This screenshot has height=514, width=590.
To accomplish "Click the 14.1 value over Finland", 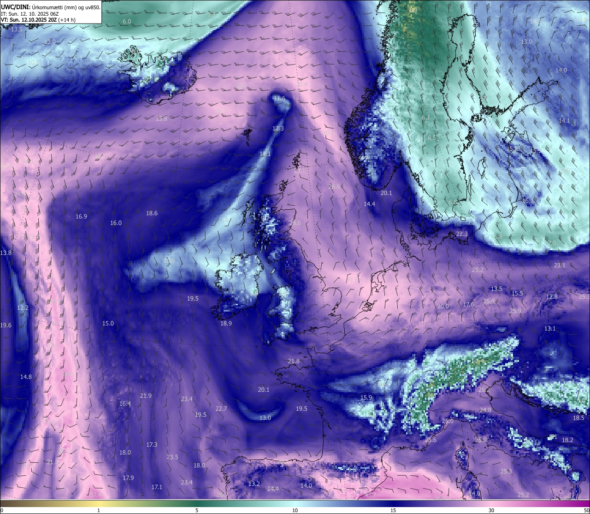I will 564,120.
